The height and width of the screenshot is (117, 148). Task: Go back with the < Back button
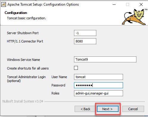click(x=85, y=109)
